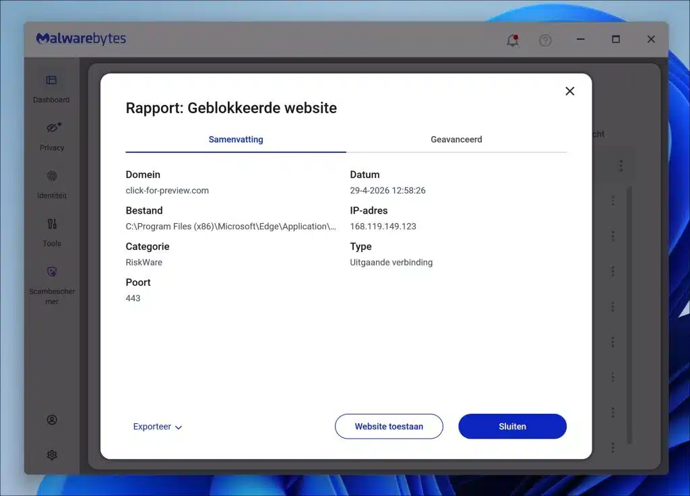Select domain click-for-preview.com text
The height and width of the screenshot is (496, 690).
pos(167,191)
